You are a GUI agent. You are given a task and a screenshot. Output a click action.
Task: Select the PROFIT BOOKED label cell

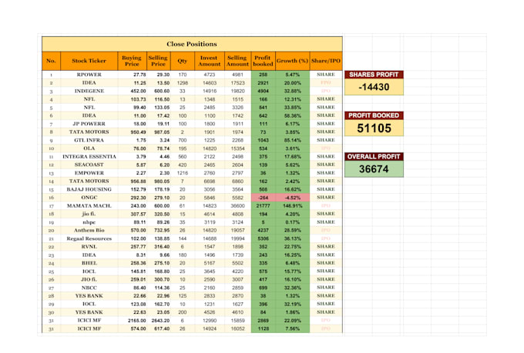pos(374,115)
